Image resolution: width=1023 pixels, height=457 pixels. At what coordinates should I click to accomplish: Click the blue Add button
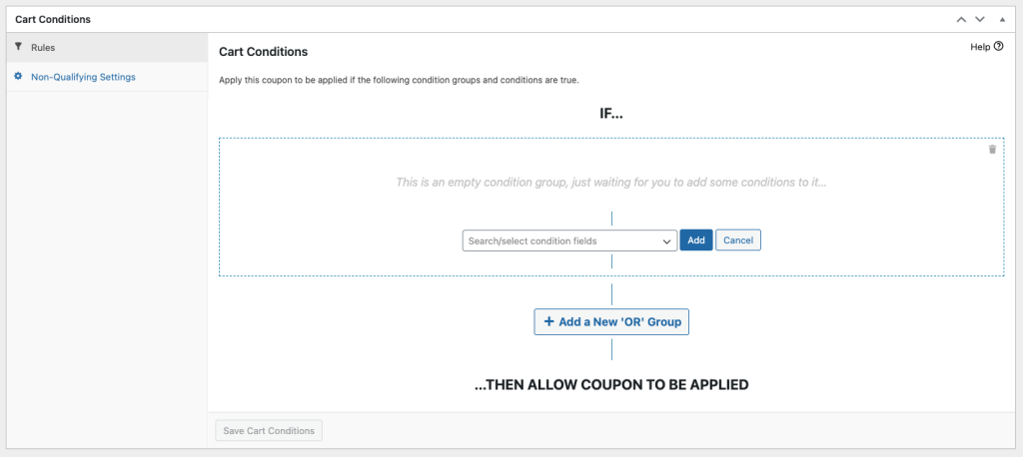[x=696, y=240]
